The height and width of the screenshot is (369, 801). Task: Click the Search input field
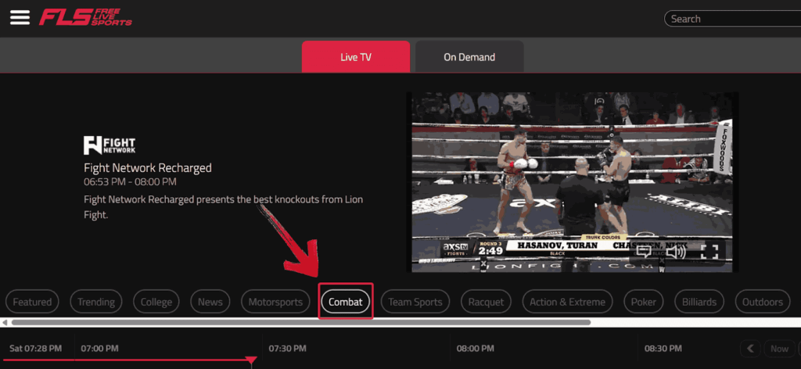[731, 19]
